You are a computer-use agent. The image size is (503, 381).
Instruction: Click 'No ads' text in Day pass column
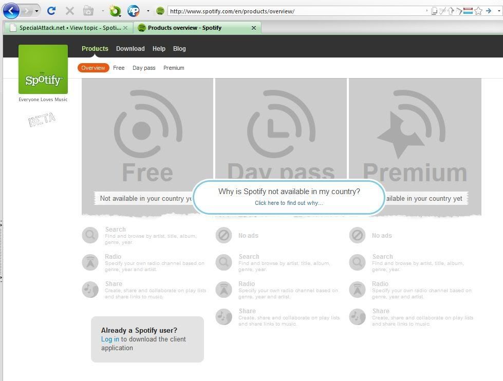(x=248, y=235)
